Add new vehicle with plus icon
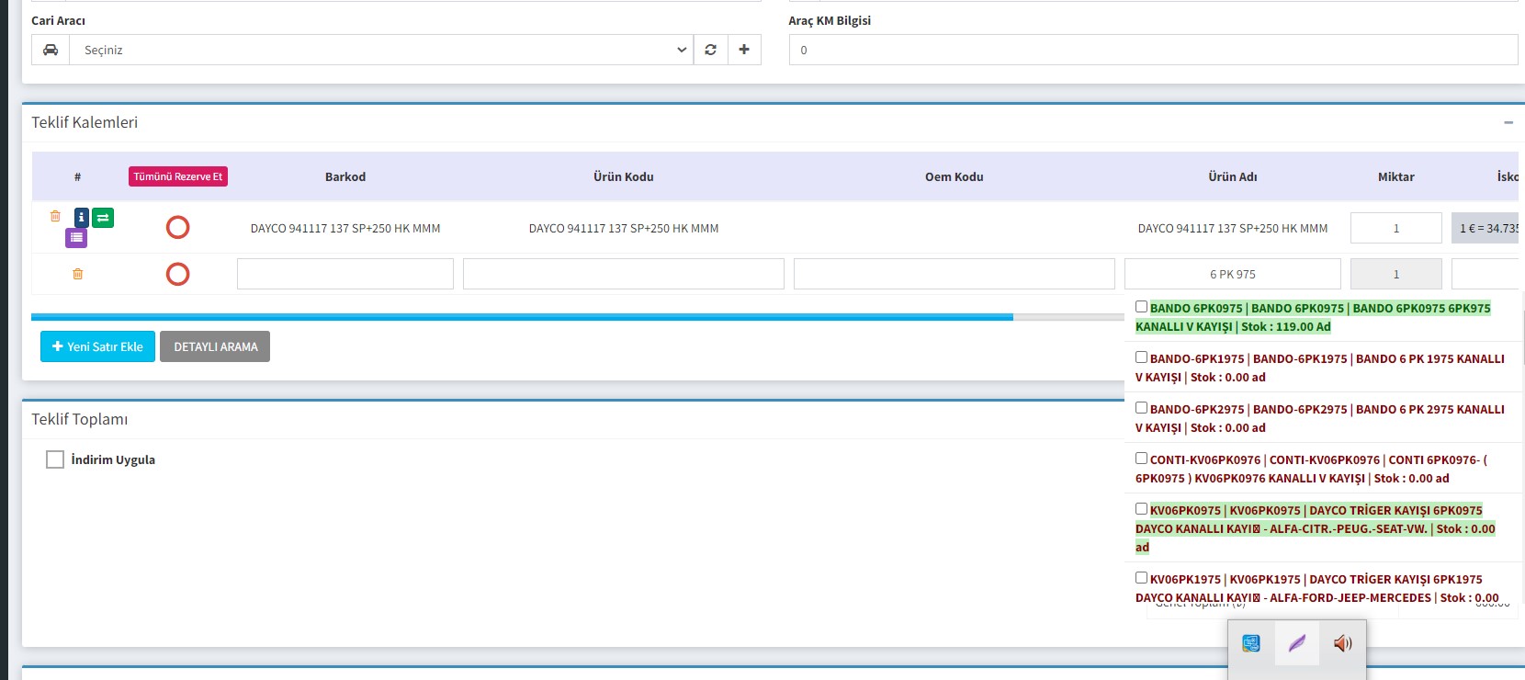Image resolution: width=1525 pixels, height=680 pixels. pyautogui.click(x=744, y=50)
